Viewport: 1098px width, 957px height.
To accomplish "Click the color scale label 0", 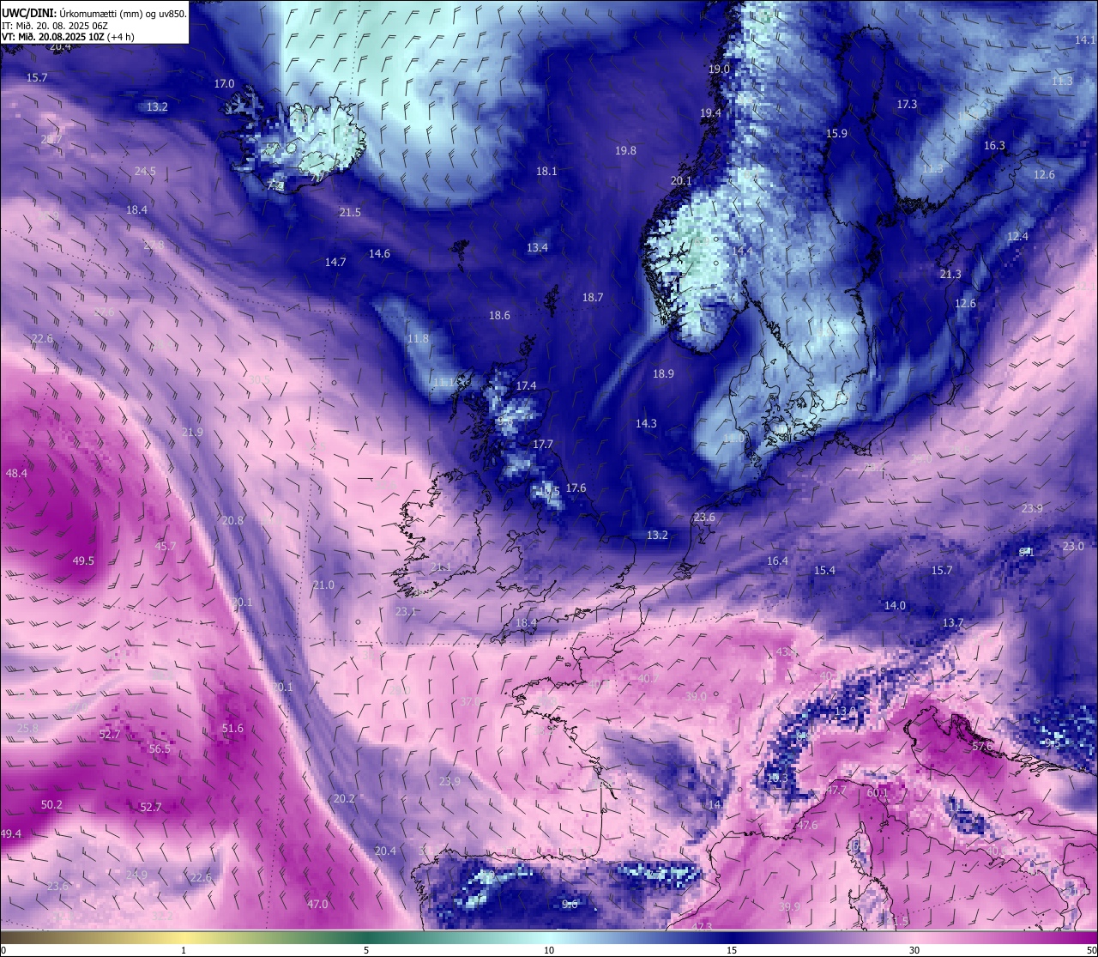I will click(3, 950).
